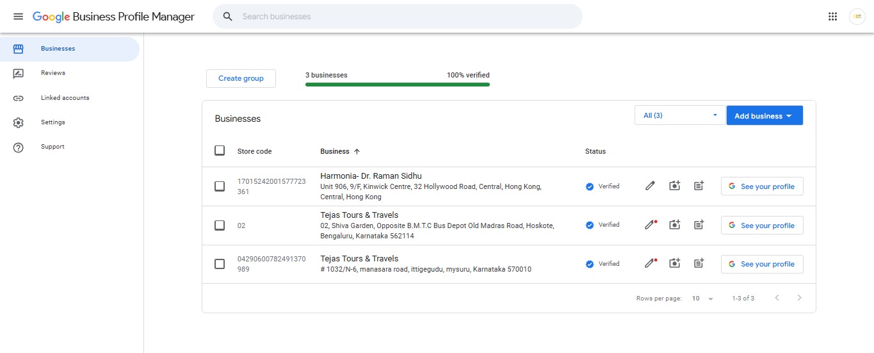Check the store code 02 row
The image size is (874, 353).
(220, 226)
